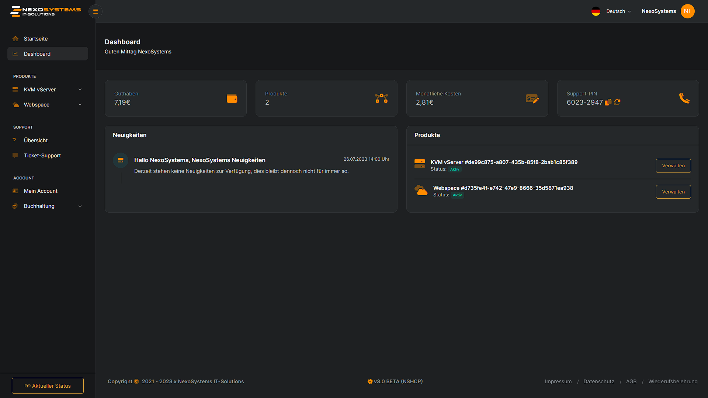
Task: Click the Webspace product cloud icon
Action: pos(421,190)
